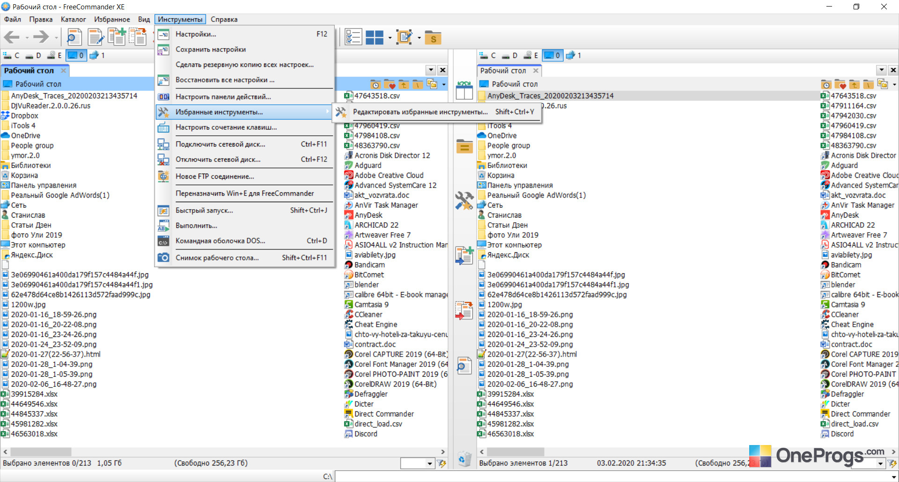The image size is (899, 482).
Task: Select drive E in left panel
Action: coord(54,55)
